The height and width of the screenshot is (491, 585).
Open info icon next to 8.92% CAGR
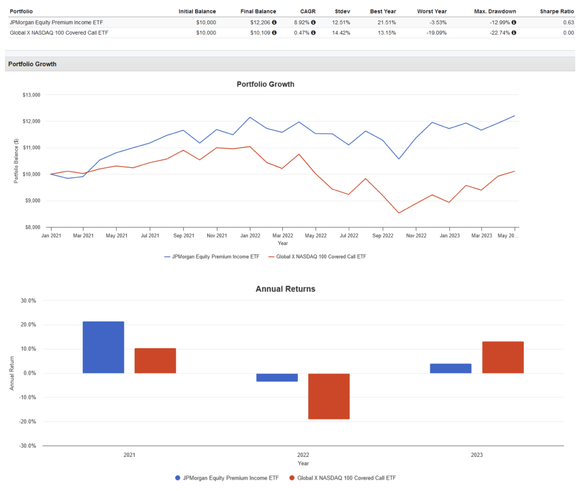(x=313, y=22)
